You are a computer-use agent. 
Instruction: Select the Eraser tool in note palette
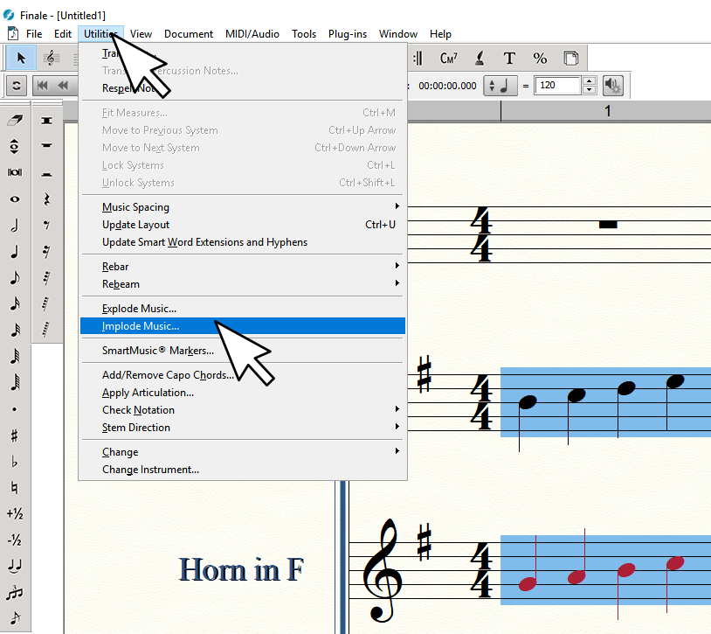[14, 121]
